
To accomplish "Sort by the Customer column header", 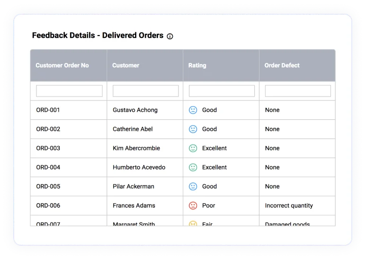I will click(x=126, y=65).
